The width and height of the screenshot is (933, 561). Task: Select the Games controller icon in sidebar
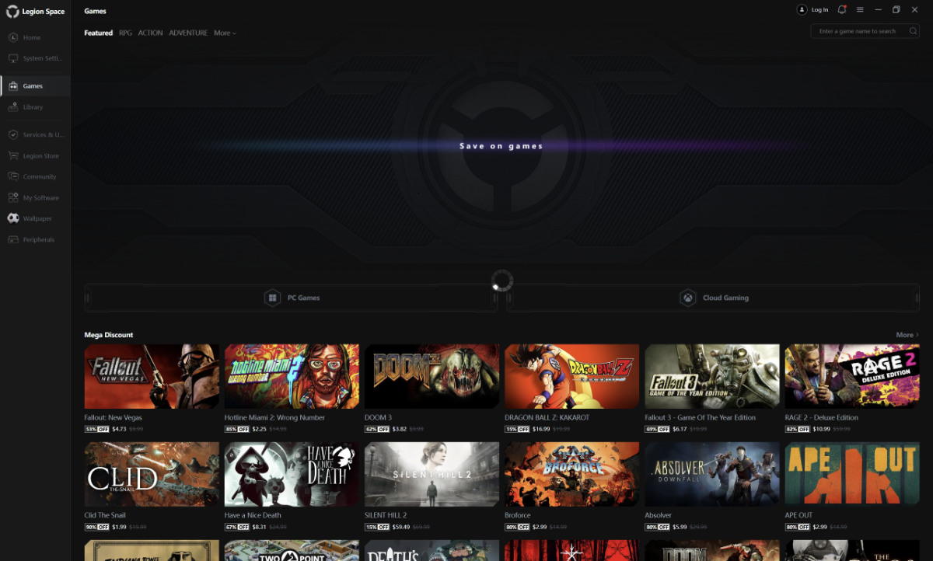13,85
